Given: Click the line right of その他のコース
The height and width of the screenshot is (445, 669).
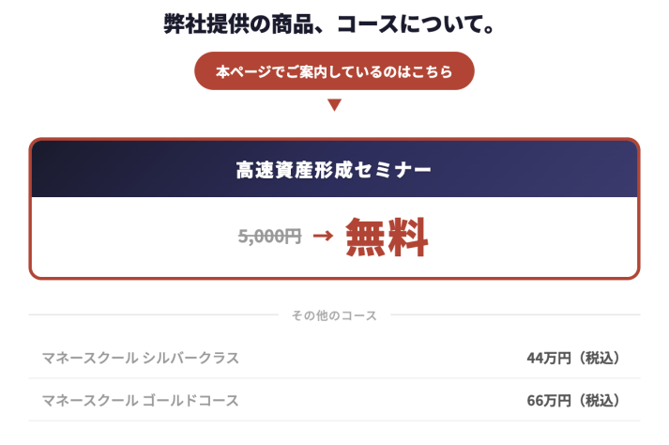Looking at the screenshot, I should click(x=514, y=315).
